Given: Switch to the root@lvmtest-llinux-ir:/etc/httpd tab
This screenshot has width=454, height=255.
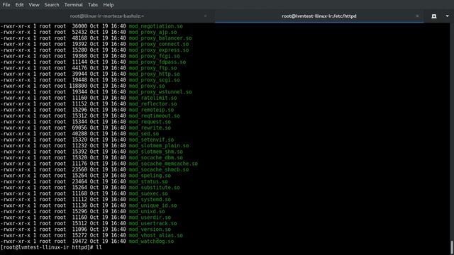Looking at the screenshot, I should (319, 16).
